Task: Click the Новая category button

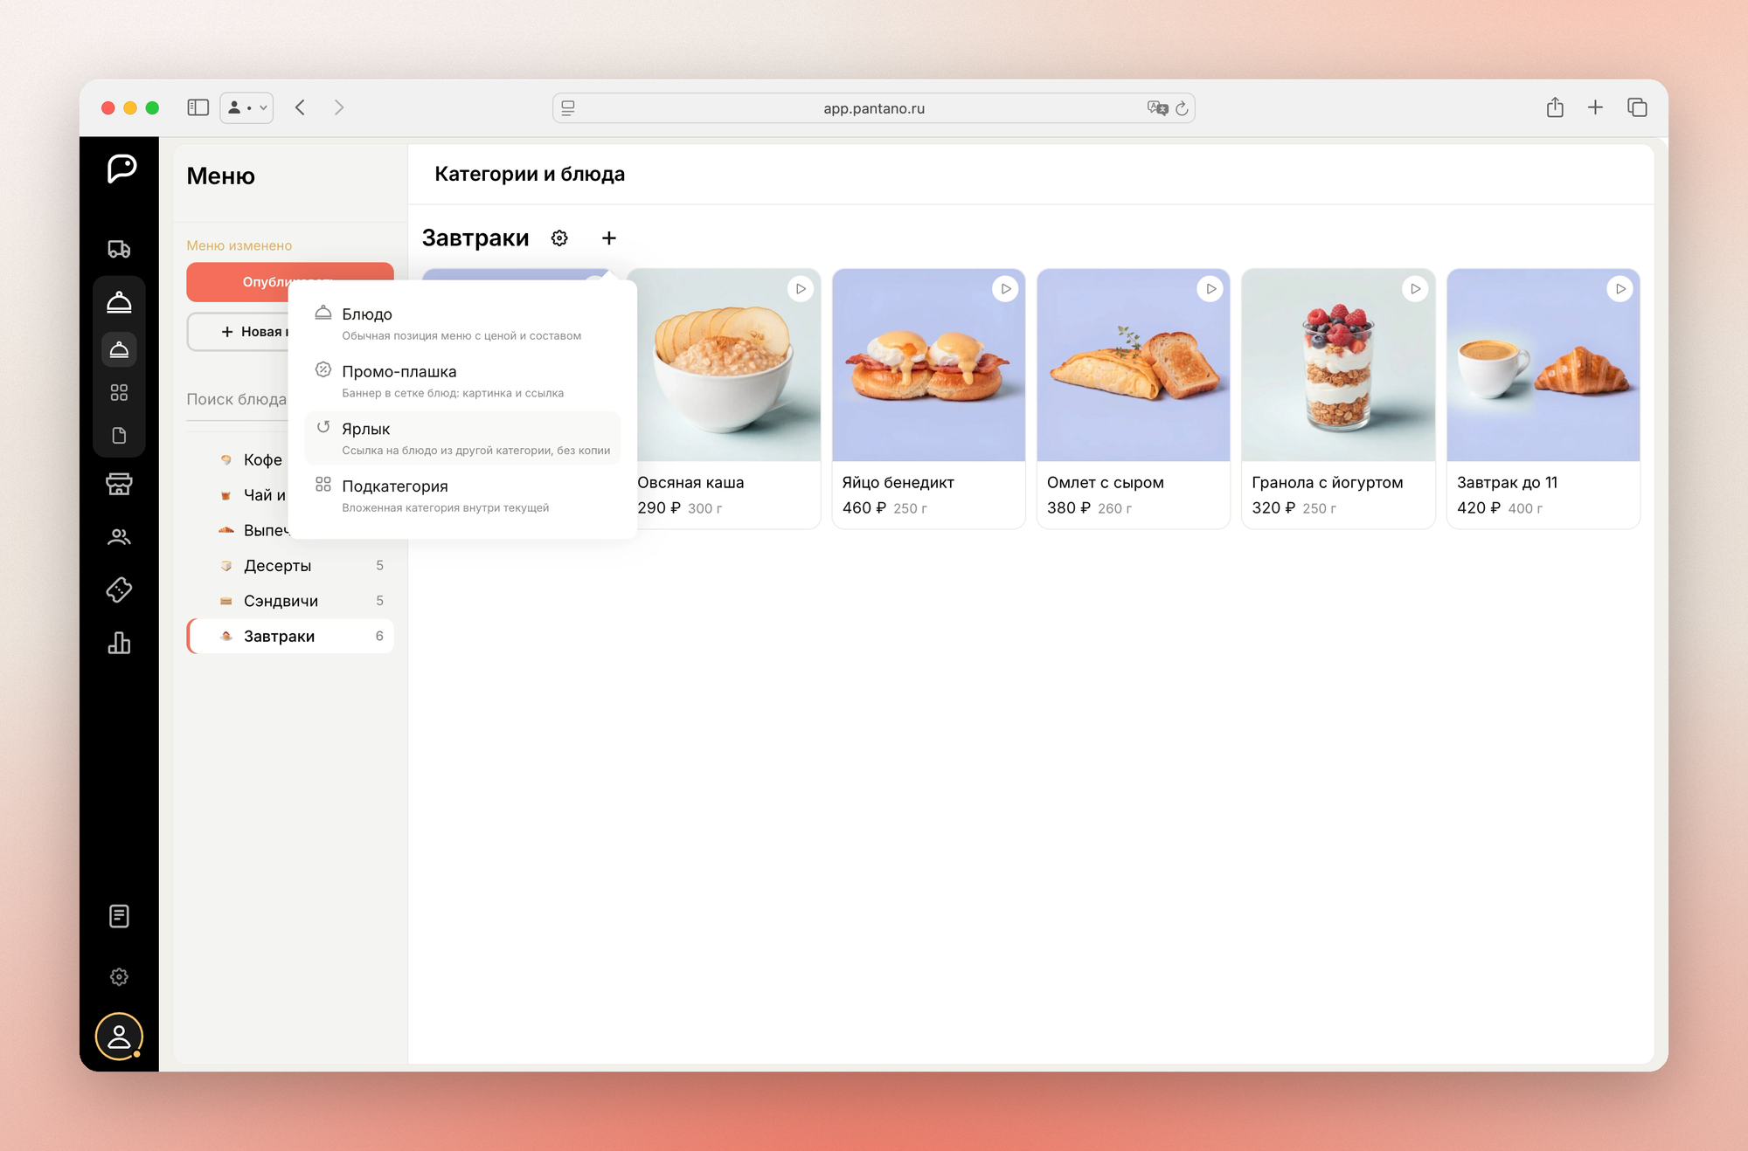Action: (x=238, y=332)
